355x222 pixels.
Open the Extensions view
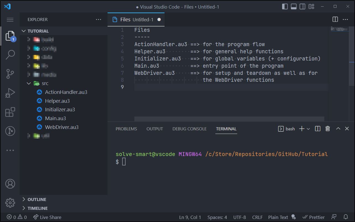[x=10, y=112]
